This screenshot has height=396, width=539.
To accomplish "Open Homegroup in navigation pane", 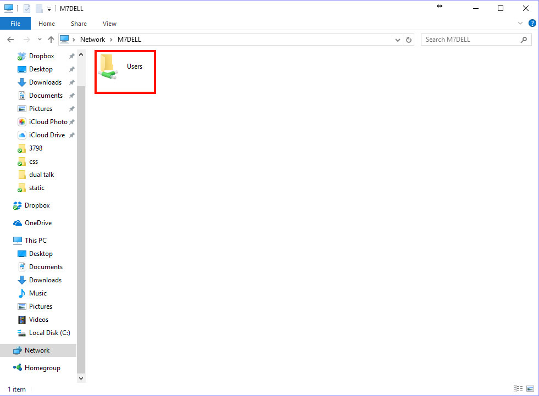I will [x=42, y=368].
